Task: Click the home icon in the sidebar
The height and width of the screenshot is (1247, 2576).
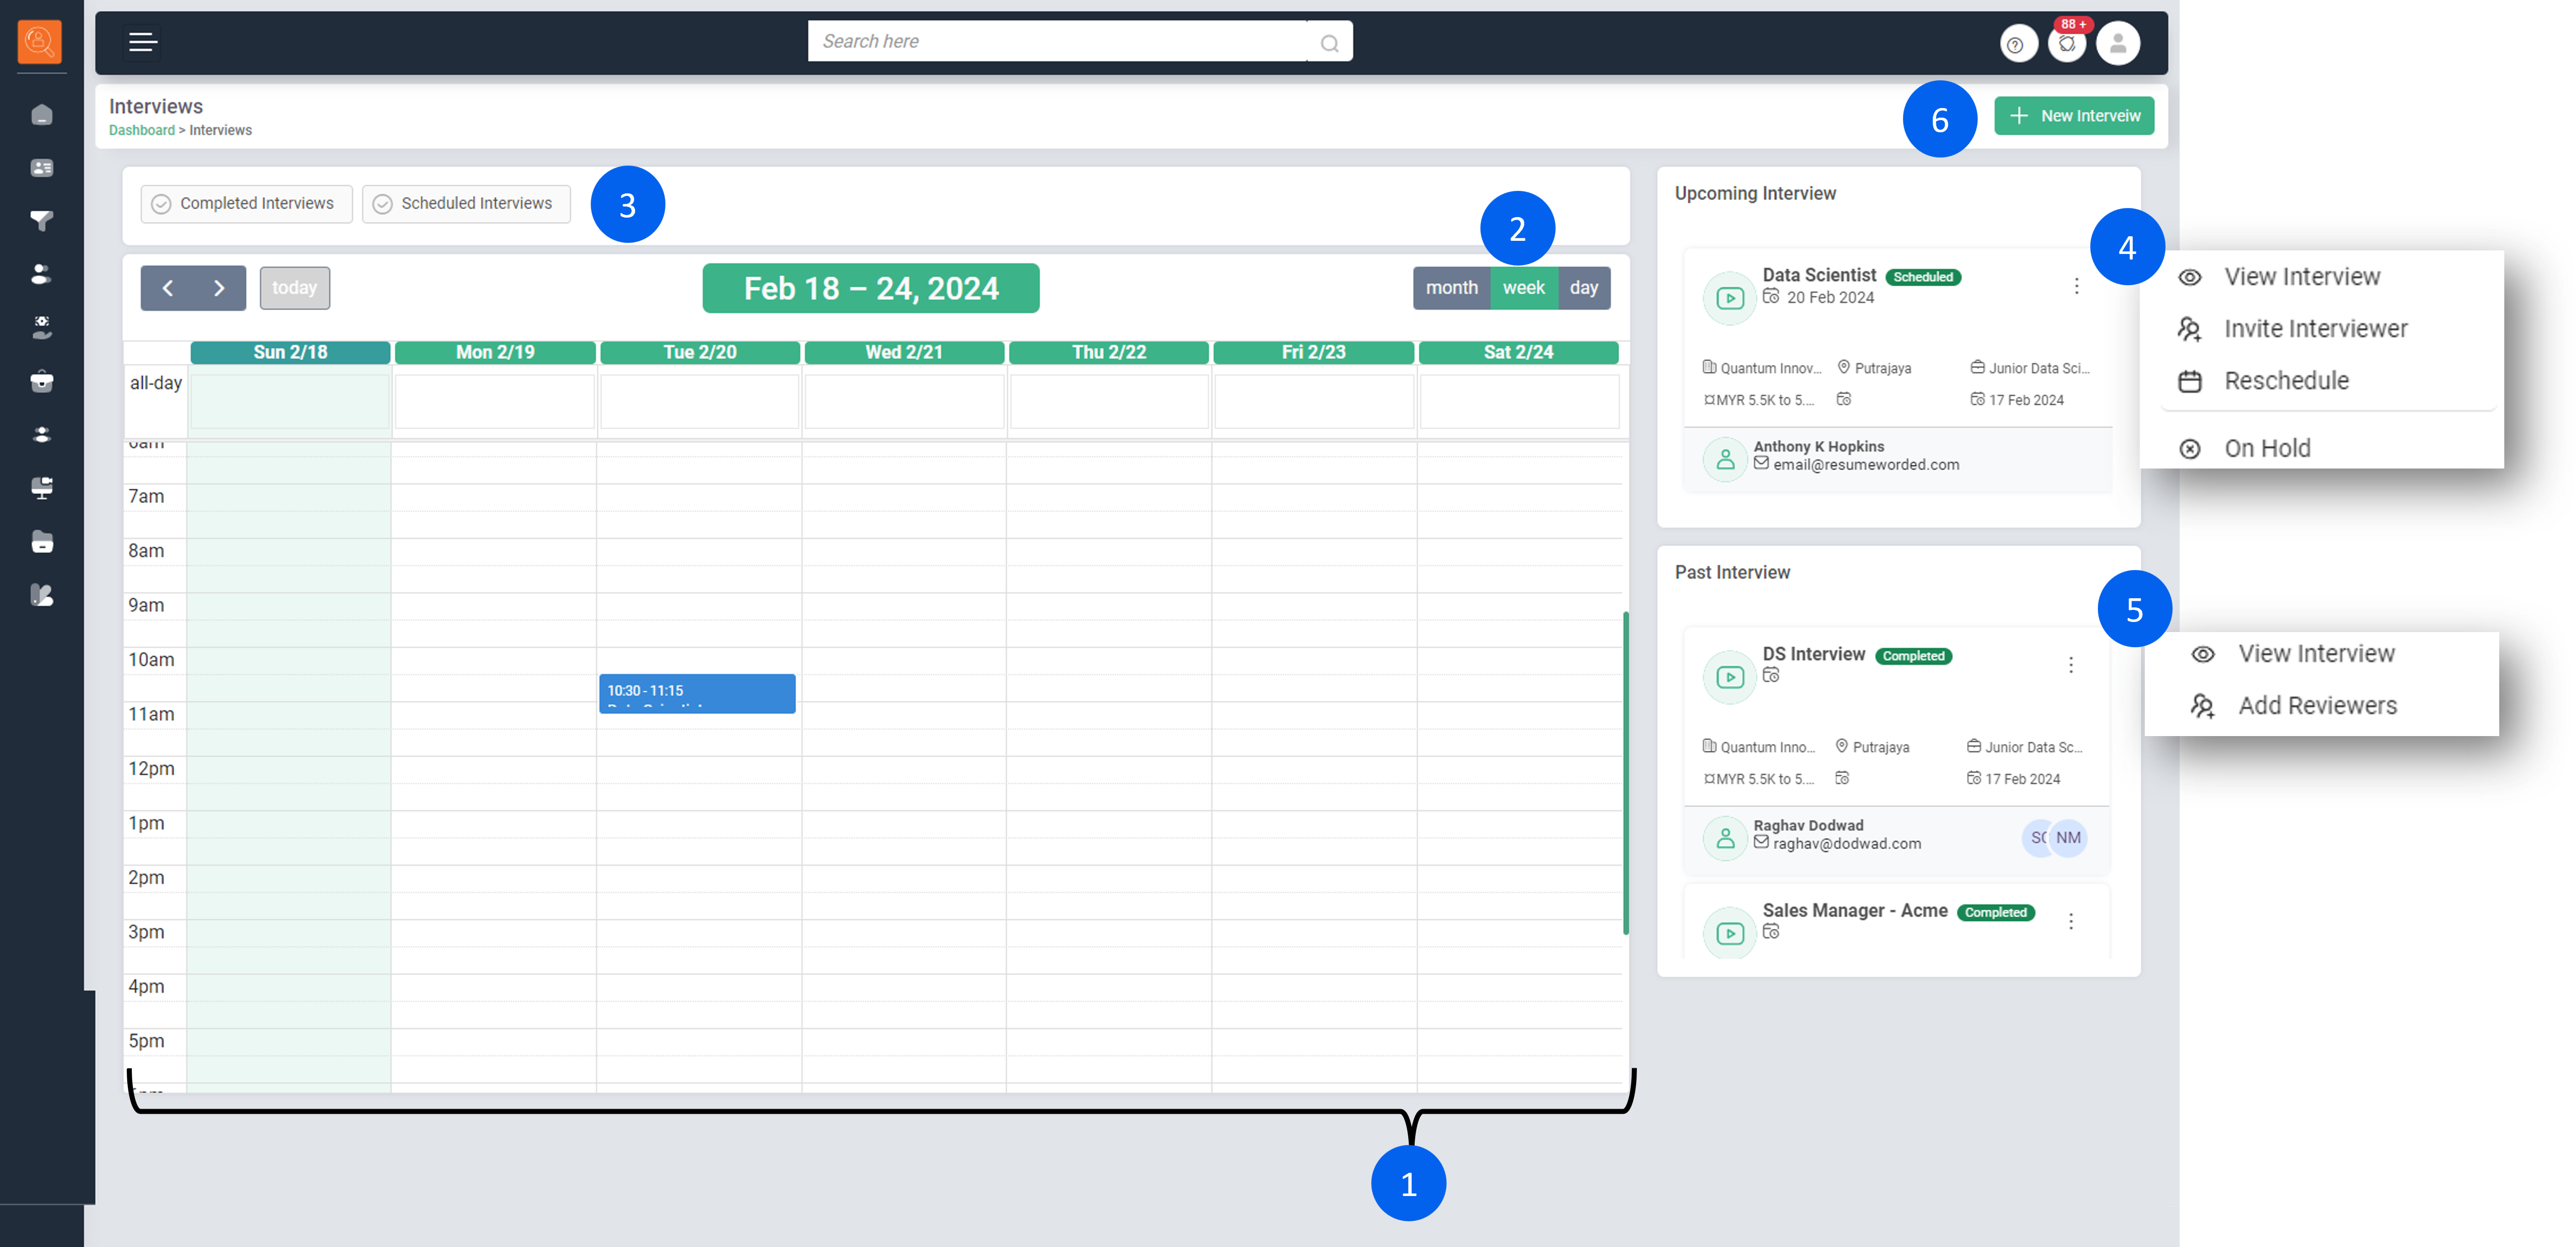Action: [42, 115]
